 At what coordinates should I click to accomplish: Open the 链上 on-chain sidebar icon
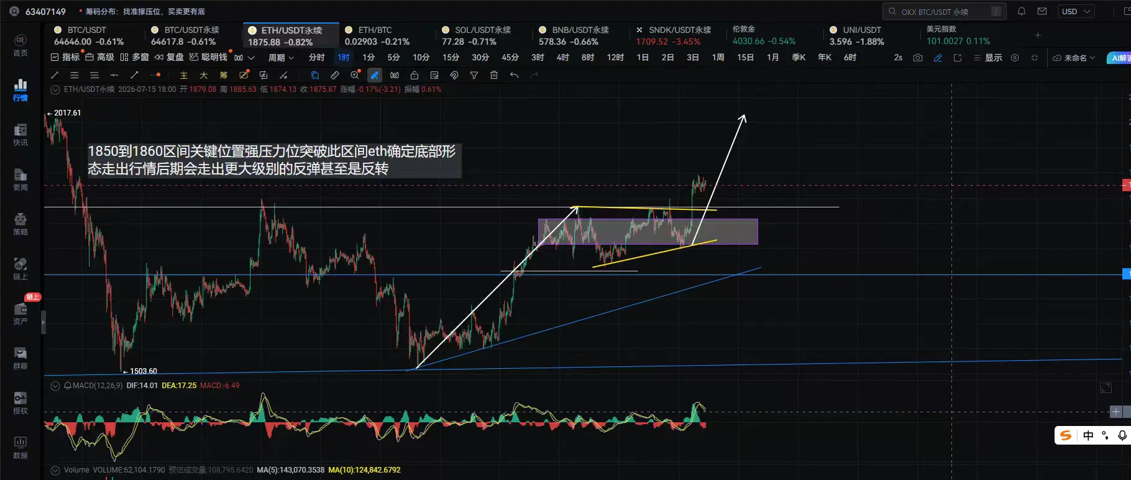[21, 268]
